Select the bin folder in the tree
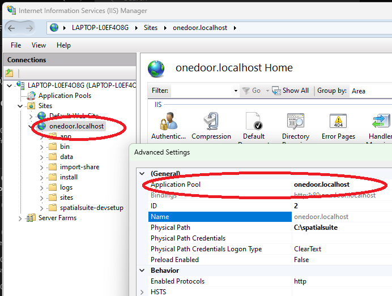This screenshot has height=296, width=392. (65, 147)
